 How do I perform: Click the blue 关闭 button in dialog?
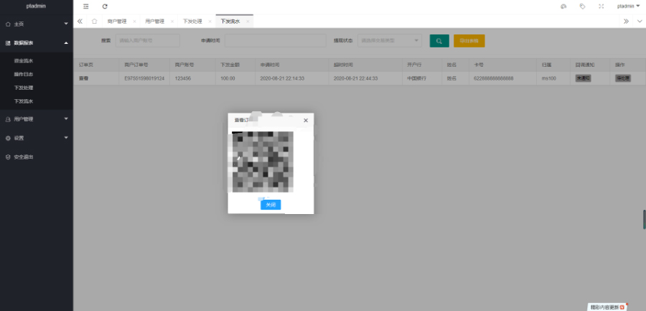click(270, 205)
